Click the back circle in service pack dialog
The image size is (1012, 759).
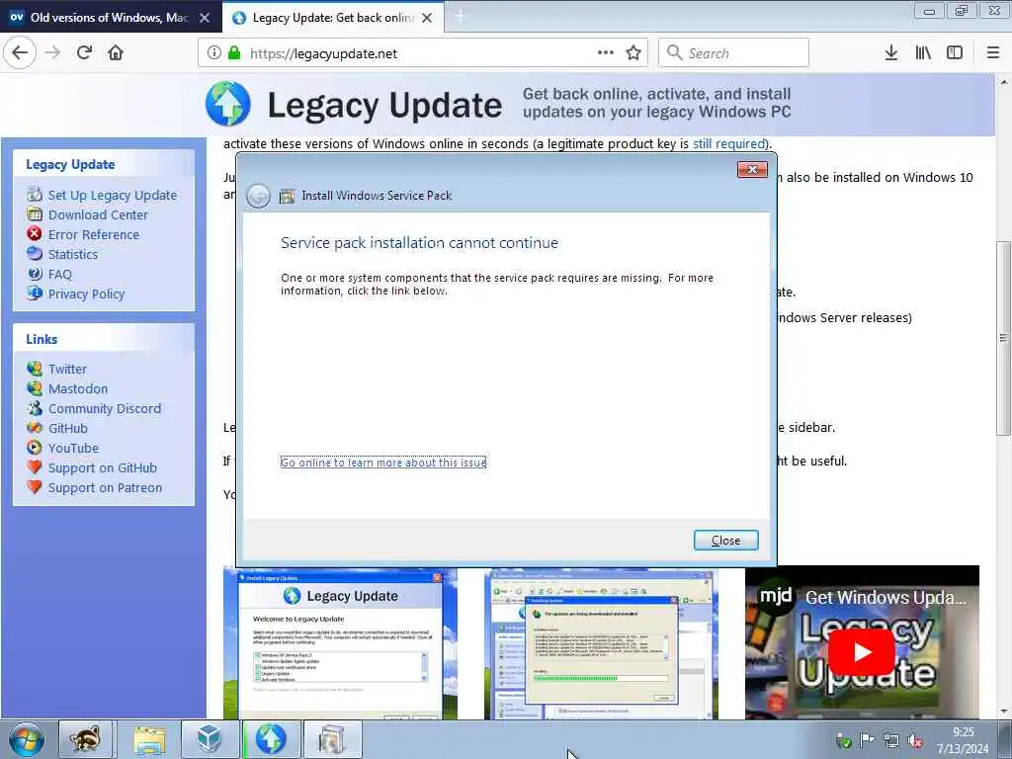(x=258, y=196)
